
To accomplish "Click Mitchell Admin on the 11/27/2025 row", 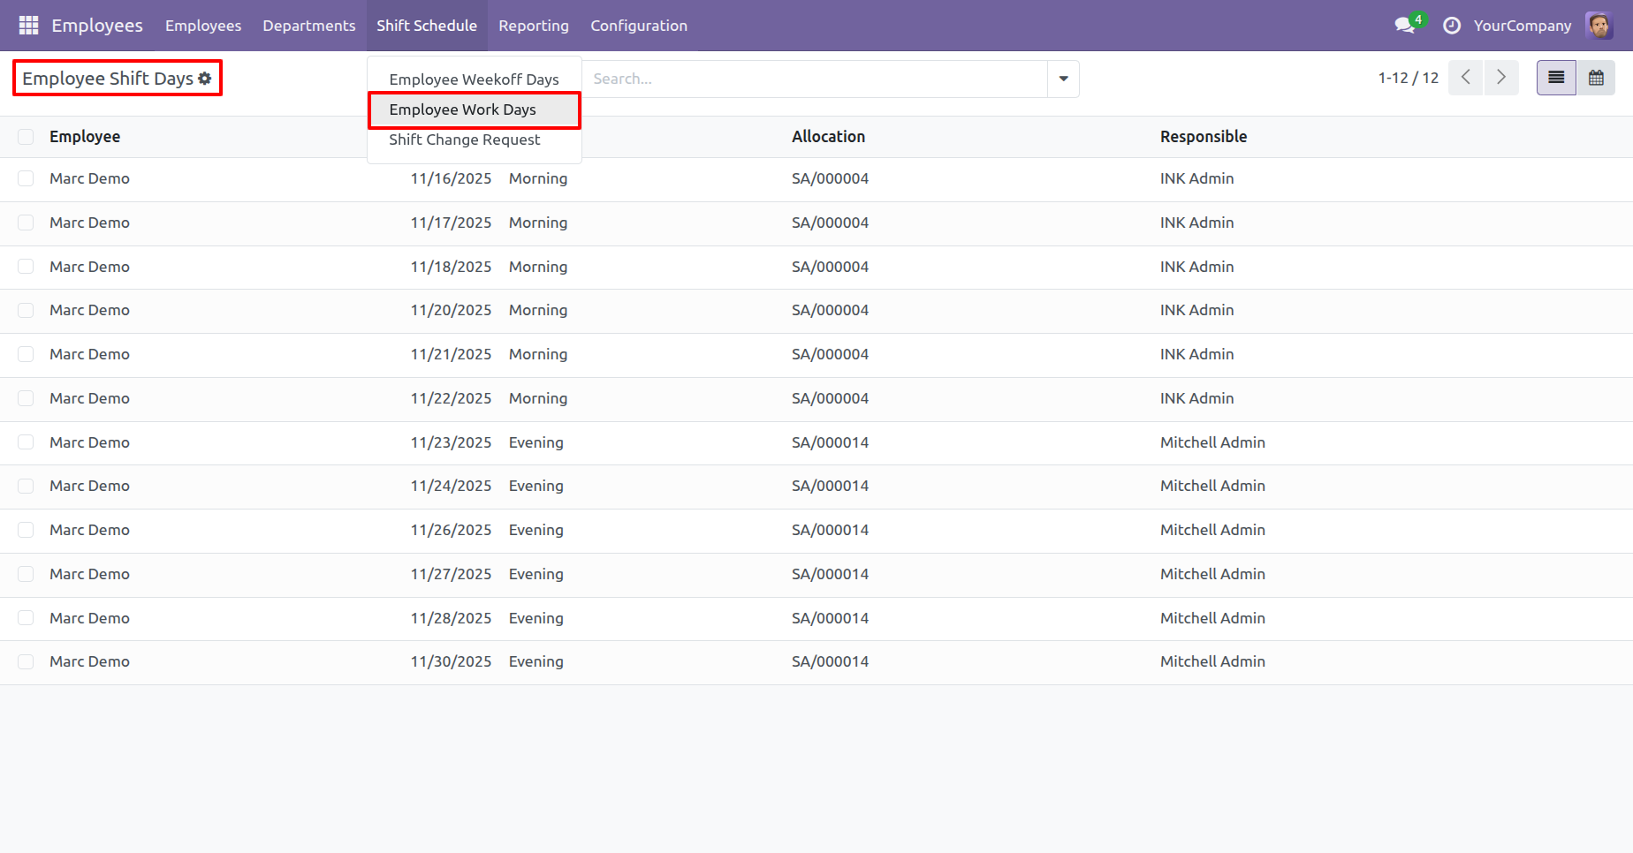I will [1212, 574].
